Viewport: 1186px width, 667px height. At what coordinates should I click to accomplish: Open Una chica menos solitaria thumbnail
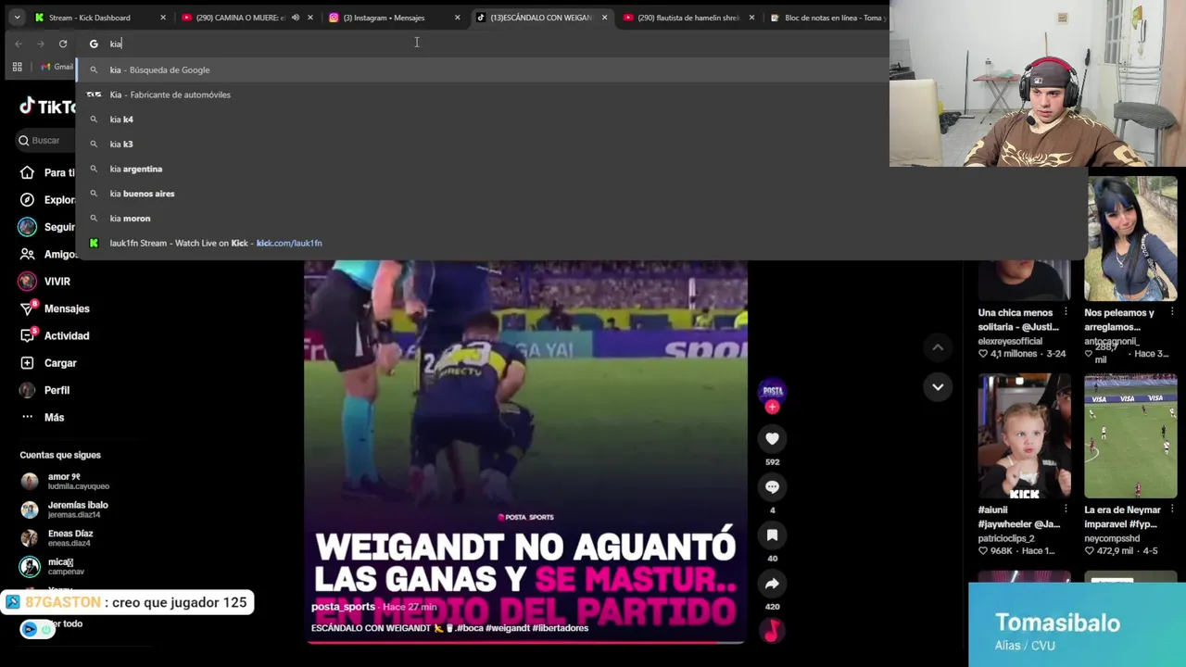(x=1024, y=281)
